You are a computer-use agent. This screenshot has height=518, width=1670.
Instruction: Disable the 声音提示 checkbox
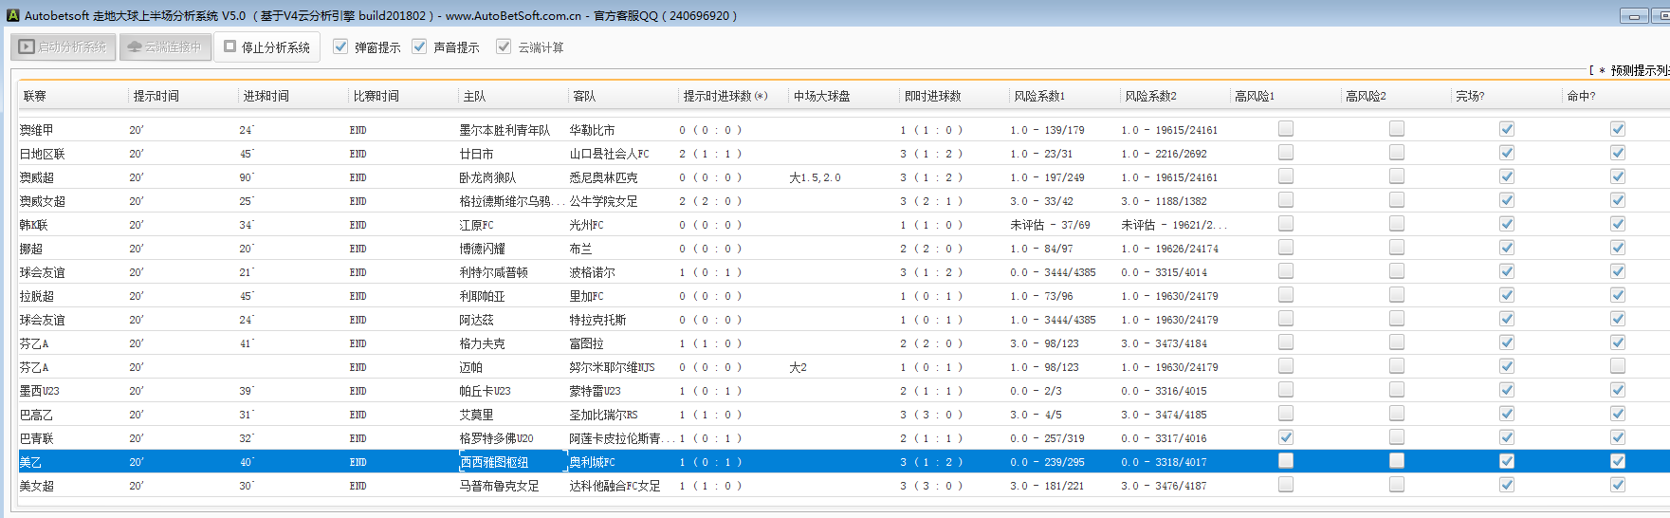point(419,46)
